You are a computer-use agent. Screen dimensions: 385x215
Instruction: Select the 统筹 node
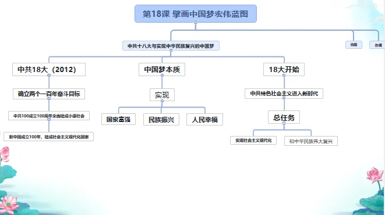(354, 45)
